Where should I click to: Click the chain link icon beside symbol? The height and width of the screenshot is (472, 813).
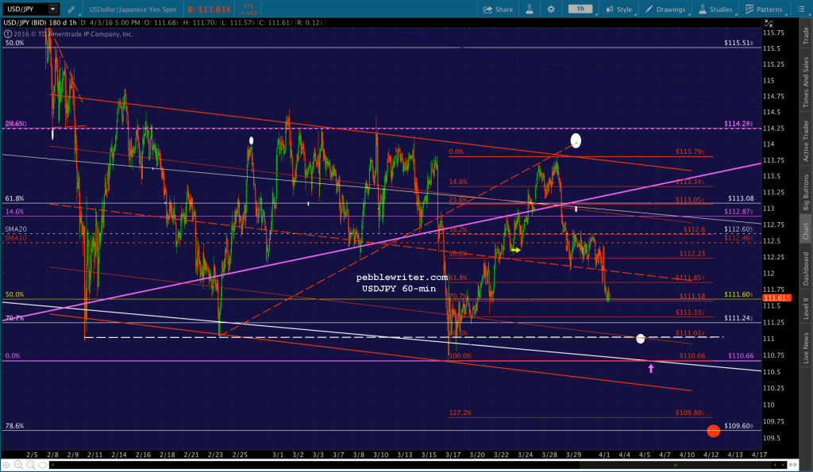click(x=71, y=10)
